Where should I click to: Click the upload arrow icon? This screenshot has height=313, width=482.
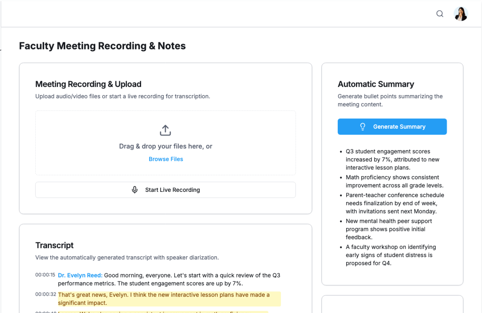tap(165, 130)
